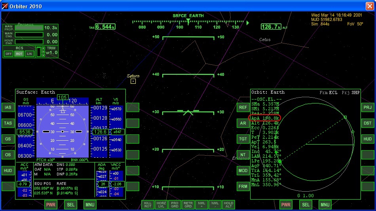Select OS speed mode on the Surface MFD
Screen dimensions: 376x211
[x=8, y=155]
